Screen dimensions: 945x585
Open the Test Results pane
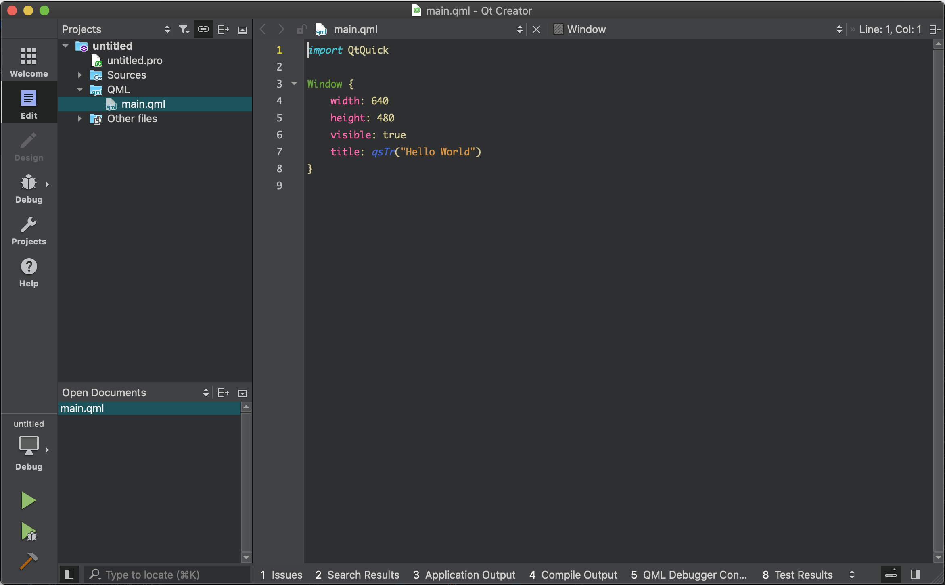pyautogui.click(x=797, y=575)
